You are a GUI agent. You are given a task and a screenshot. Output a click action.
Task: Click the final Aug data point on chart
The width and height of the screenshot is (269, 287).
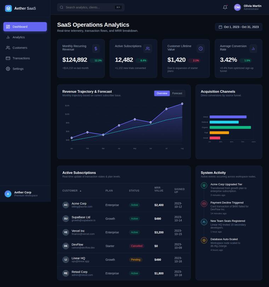pos(182,104)
